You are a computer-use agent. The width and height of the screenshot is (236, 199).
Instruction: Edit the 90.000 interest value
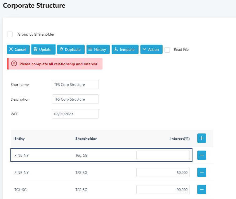(163, 190)
